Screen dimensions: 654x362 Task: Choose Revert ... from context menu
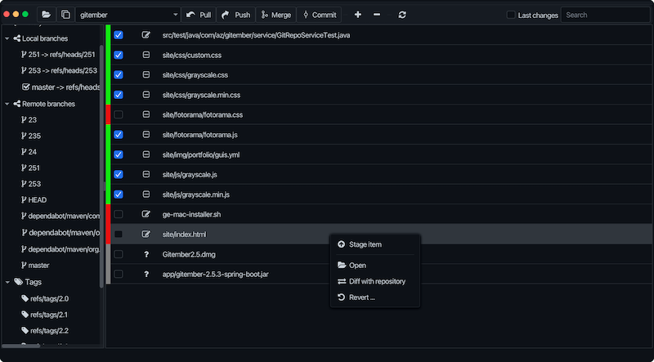click(x=375, y=297)
